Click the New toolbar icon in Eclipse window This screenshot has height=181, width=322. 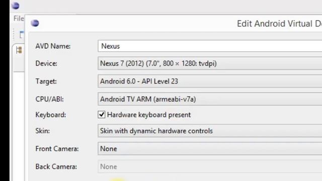22,35
